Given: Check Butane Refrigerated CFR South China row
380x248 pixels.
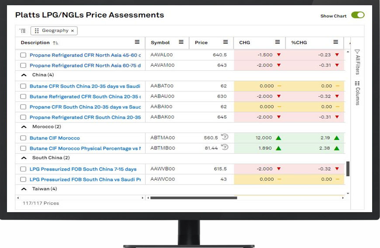Looking at the screenshot, I should click(x=23, y=97).
